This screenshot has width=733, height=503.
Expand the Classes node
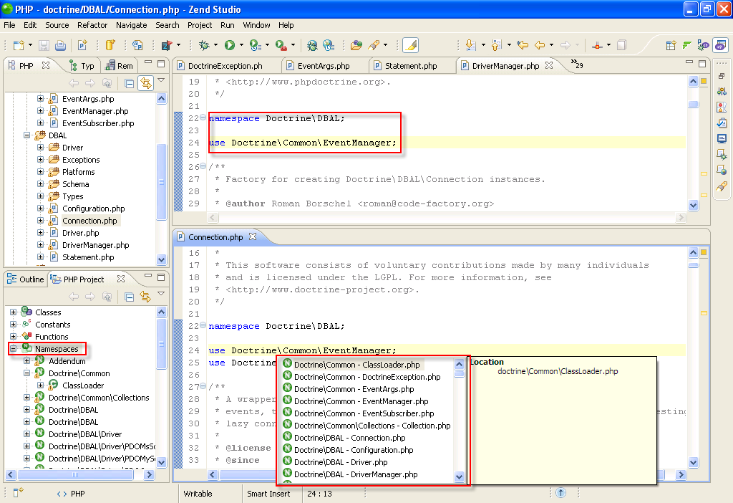14,312
